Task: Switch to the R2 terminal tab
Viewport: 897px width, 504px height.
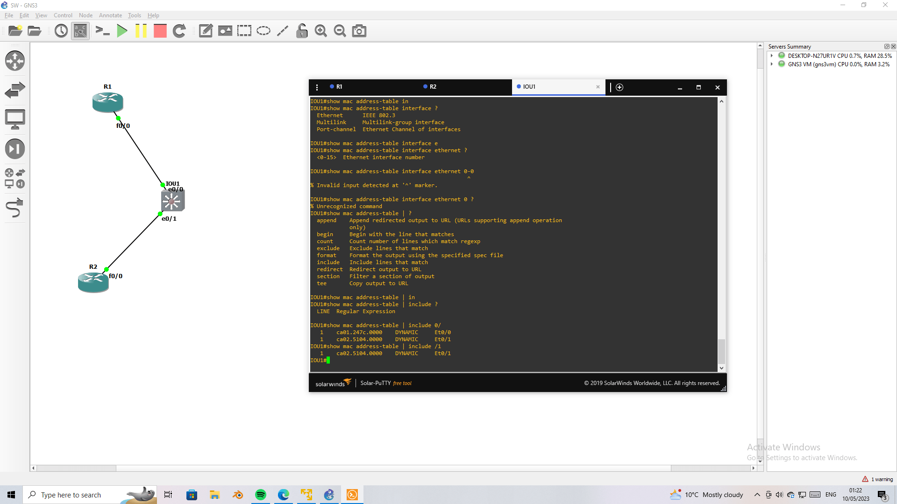Action: (433, 87)
